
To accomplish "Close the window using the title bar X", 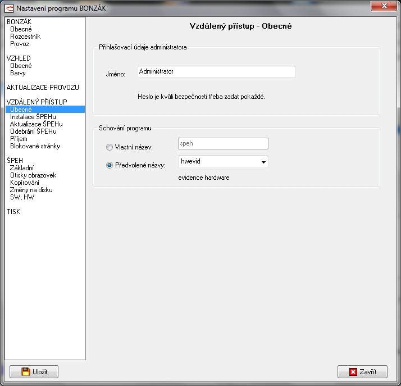I will 384,6.
